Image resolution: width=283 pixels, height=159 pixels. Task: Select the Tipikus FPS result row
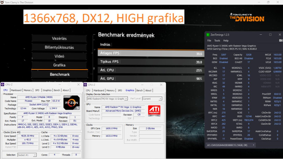(151, 62)
